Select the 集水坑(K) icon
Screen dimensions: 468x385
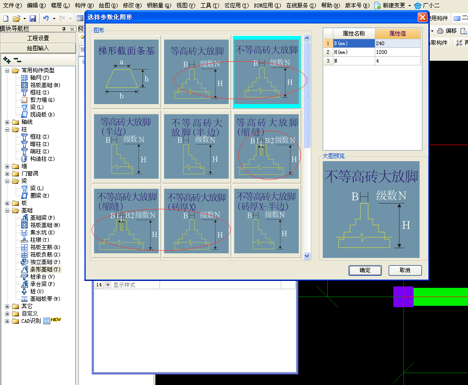(24, 233)
